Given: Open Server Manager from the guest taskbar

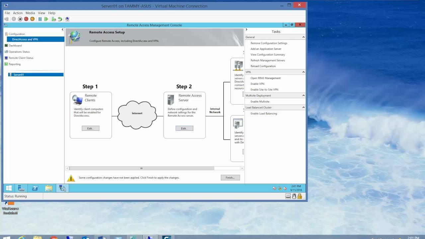Looking at the screenshot, I should (x=21, y=188).
